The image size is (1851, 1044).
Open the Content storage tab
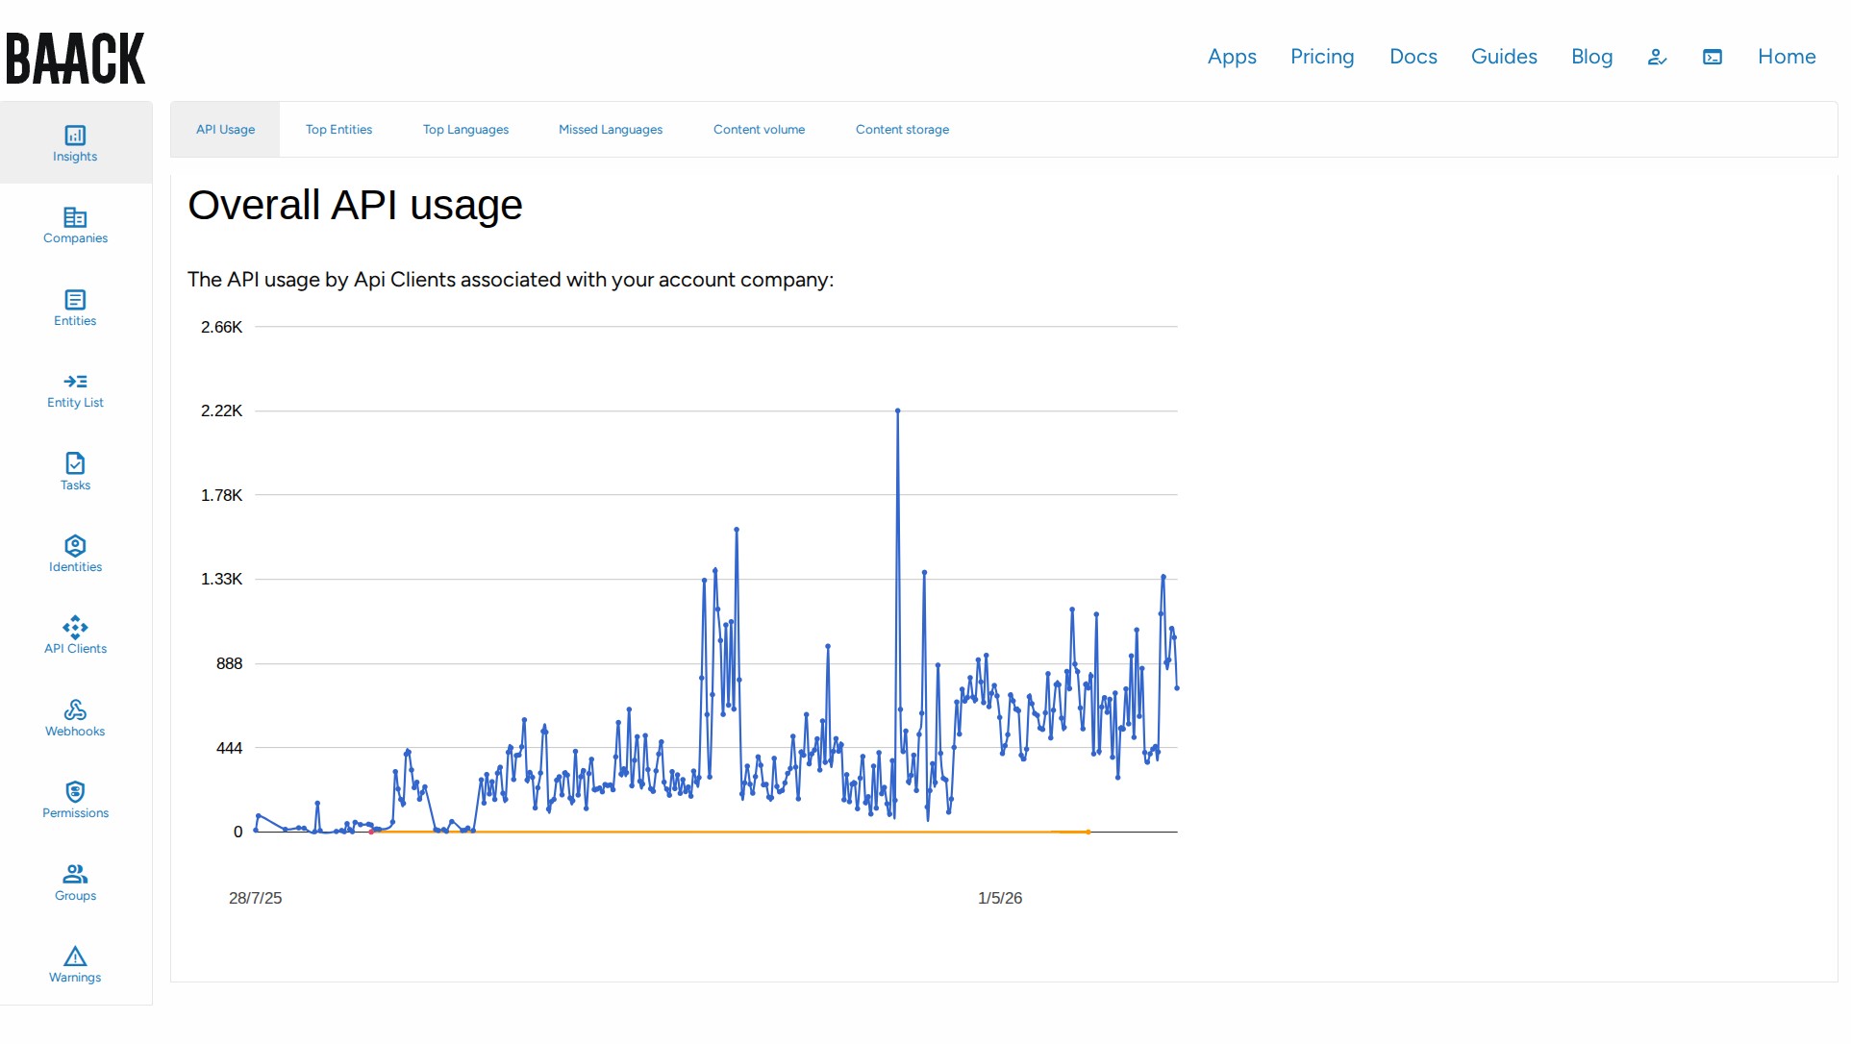point(902,130)
